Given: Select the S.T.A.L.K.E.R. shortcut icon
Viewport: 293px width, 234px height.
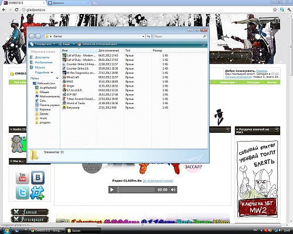Looking at the screenshot, I should [x=64, y=90].
